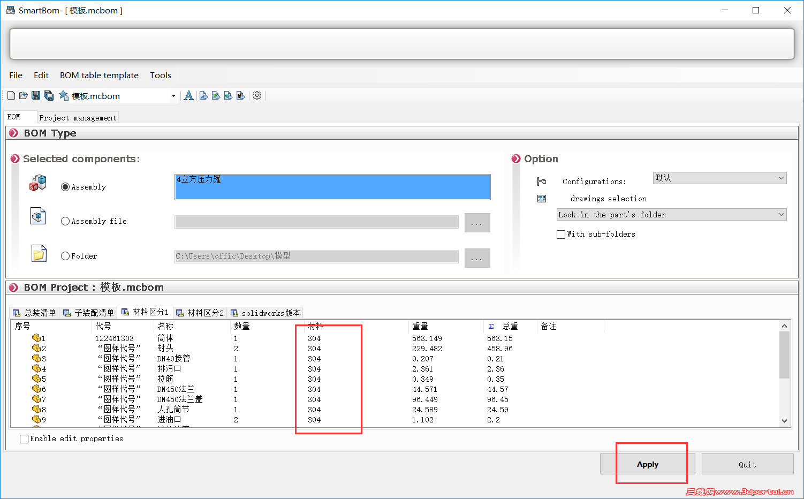Click the star template icon in toolbar

coord(64,96)
